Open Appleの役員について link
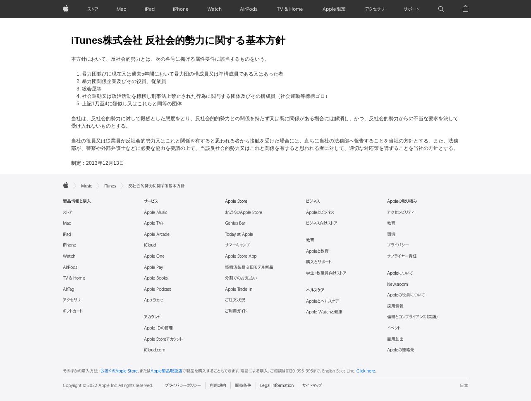The image size is (531, 401). click(406, 295)
